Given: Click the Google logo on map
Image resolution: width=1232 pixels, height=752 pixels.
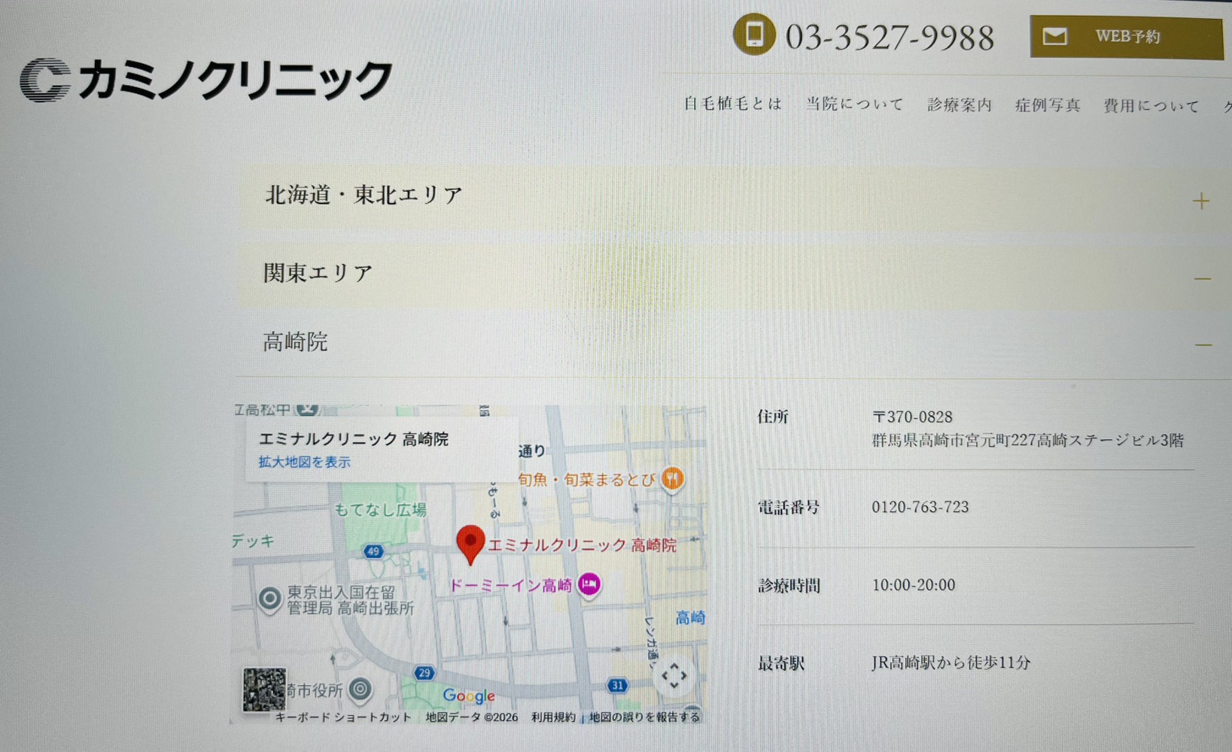Looking at the screenshot, I should click(x=469, y=696).
